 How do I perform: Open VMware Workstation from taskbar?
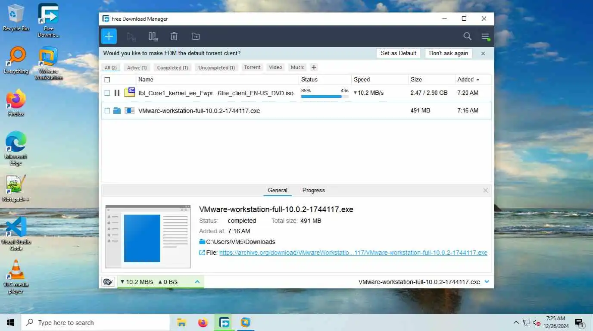point(246,322)
